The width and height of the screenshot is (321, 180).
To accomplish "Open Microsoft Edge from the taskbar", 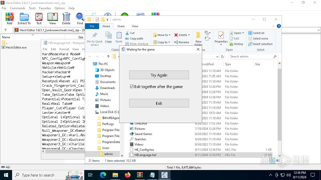I will coord(103,175).
